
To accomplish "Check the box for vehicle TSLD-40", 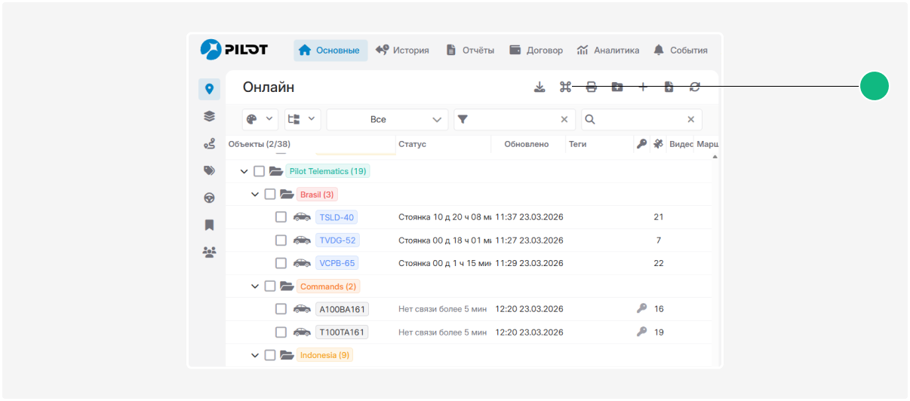I will [281, 217].
